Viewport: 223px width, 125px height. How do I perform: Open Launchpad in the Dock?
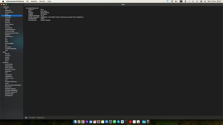click(x=79, y=122)
